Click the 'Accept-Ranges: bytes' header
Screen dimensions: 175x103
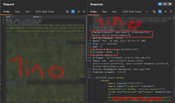click(108, 38)
